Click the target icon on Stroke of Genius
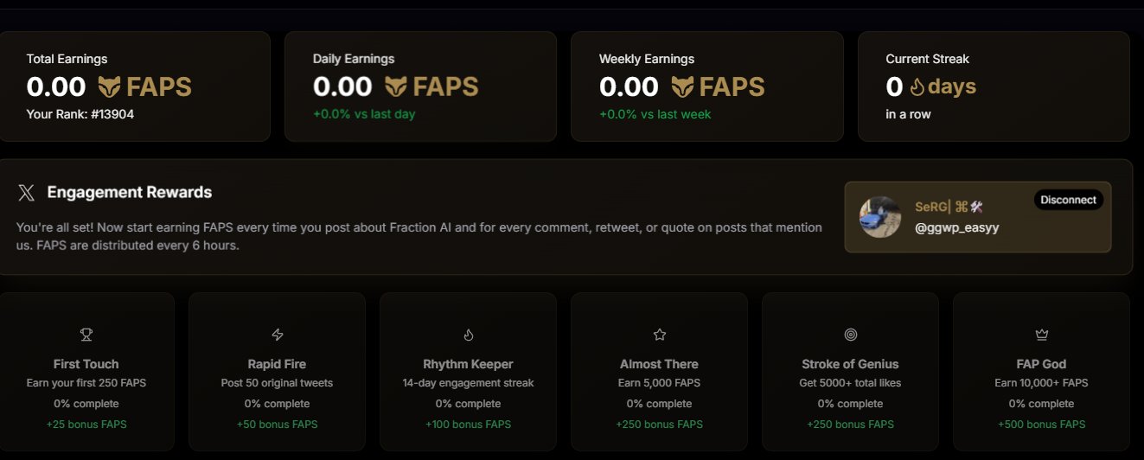Viewport: 1144px width, 460px height. click(850, 334)
